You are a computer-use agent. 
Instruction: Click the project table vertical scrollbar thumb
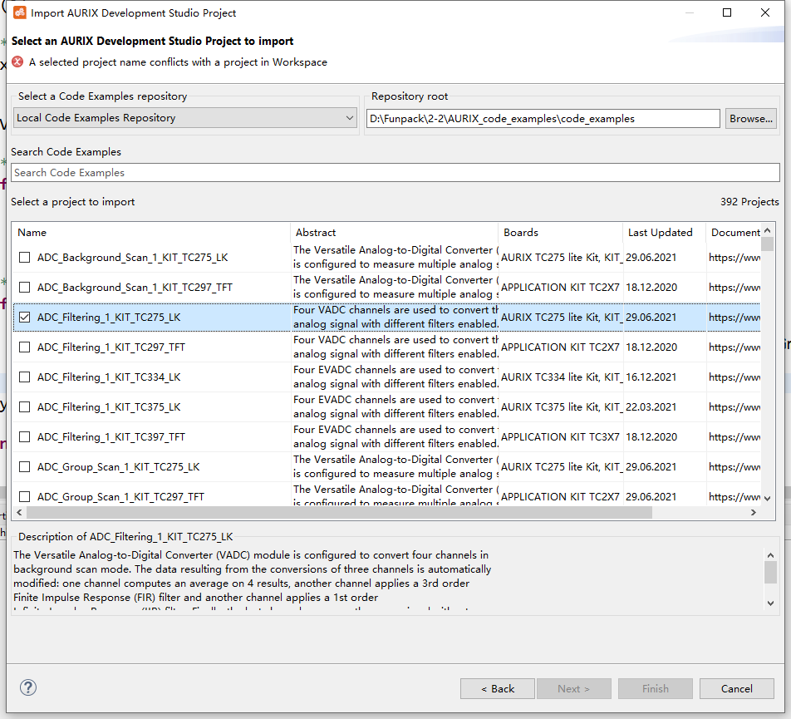tap(767, 244)
